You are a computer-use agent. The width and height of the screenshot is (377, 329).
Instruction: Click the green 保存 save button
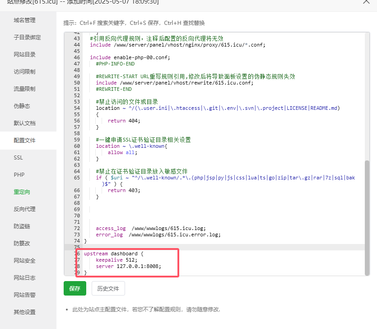point(75,288)
